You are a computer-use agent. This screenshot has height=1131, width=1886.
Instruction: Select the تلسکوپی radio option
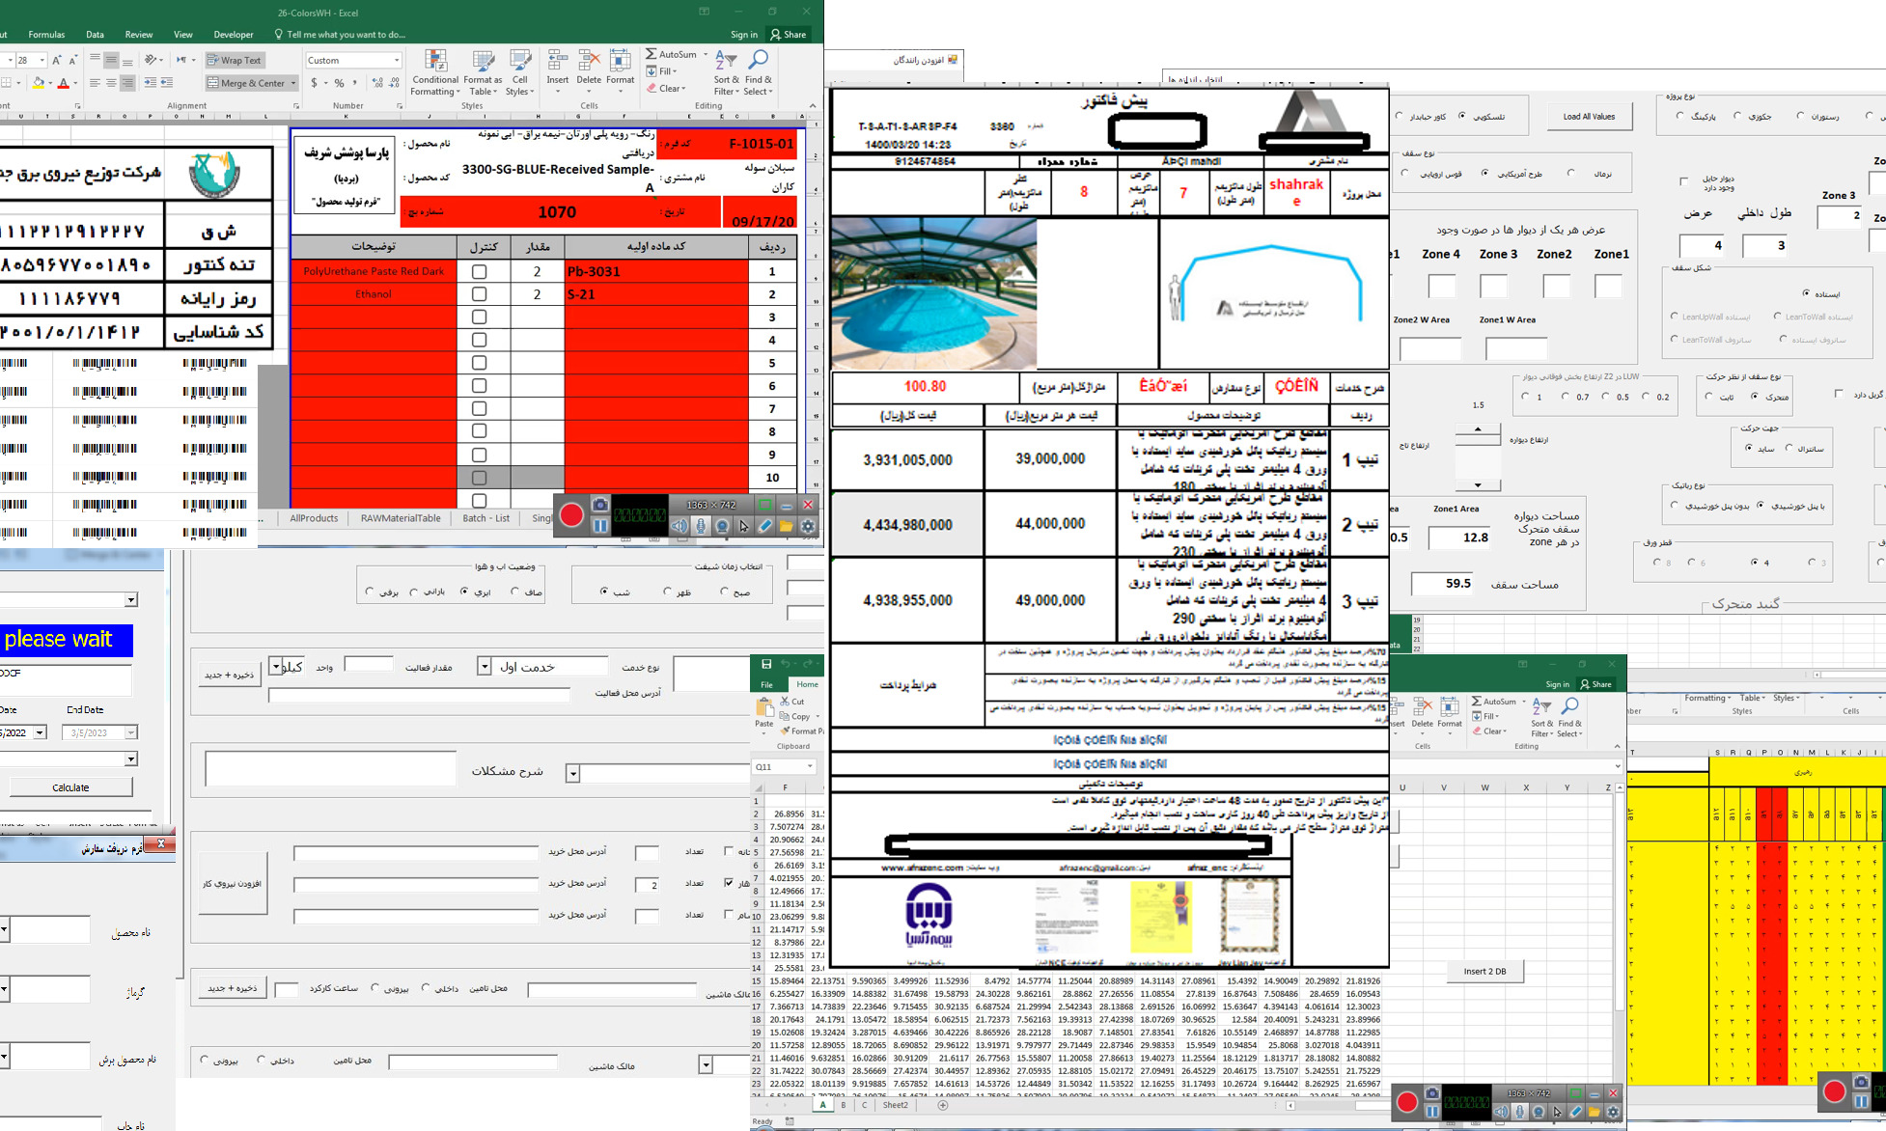tap(1462, 117)
